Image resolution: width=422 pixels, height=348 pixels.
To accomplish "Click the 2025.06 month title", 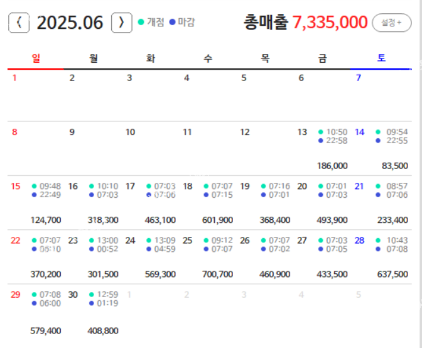I will (x=70, y=23).
